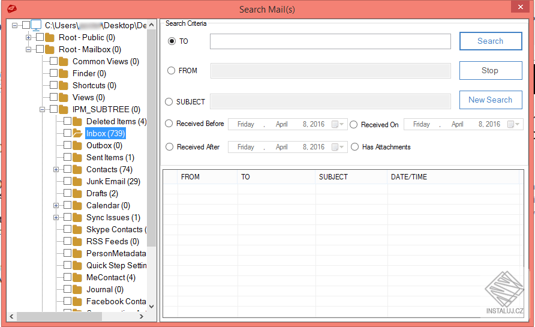Click the tree scroll-down arrow

coord(152,307)
